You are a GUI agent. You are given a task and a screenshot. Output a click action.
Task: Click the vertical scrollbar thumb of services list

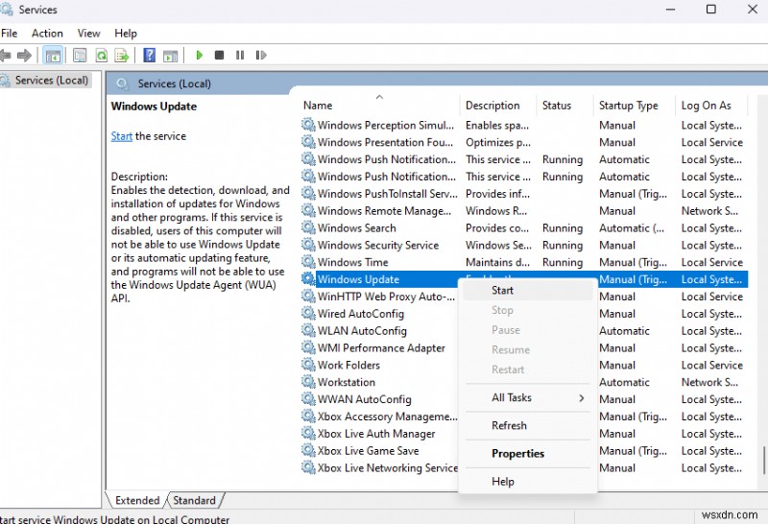point(763,460)
